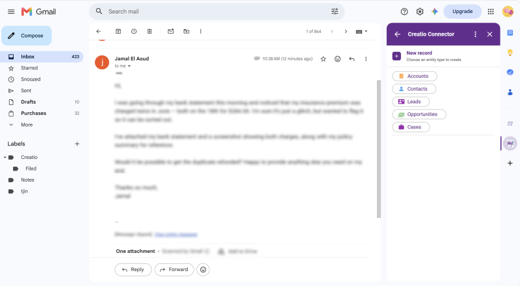
Task: Click the Gmail logo
Action: 38,12
